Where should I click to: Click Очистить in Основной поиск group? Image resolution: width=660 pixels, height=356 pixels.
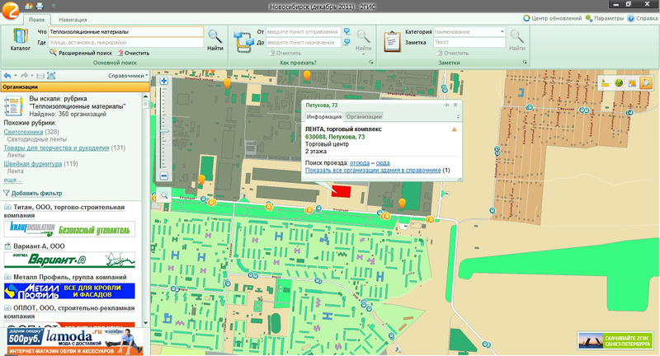coord(133,53)
